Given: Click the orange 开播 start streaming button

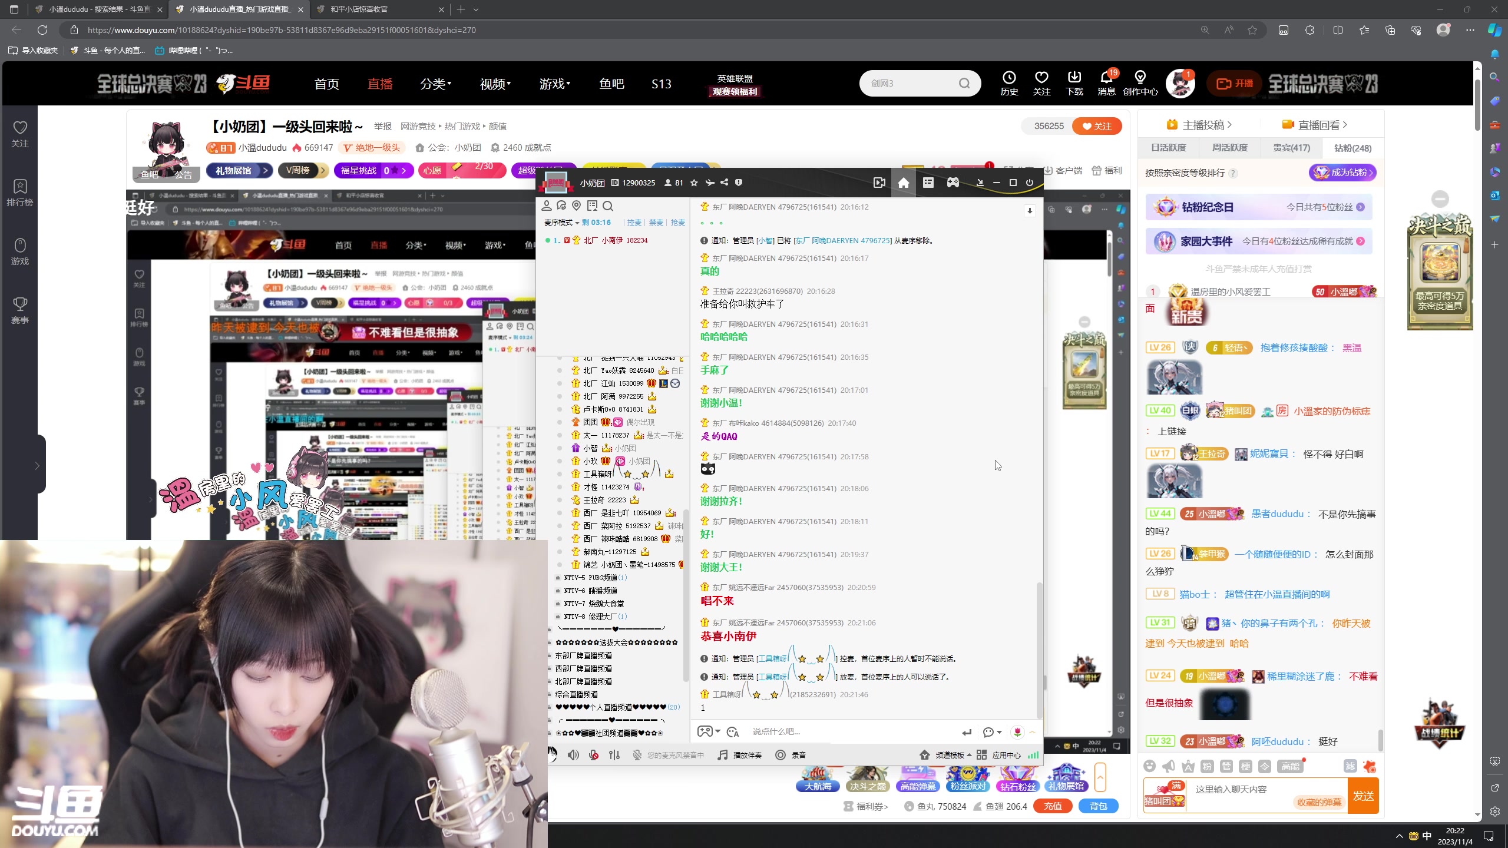Looking at the screenshot, I should point(1235,84).
